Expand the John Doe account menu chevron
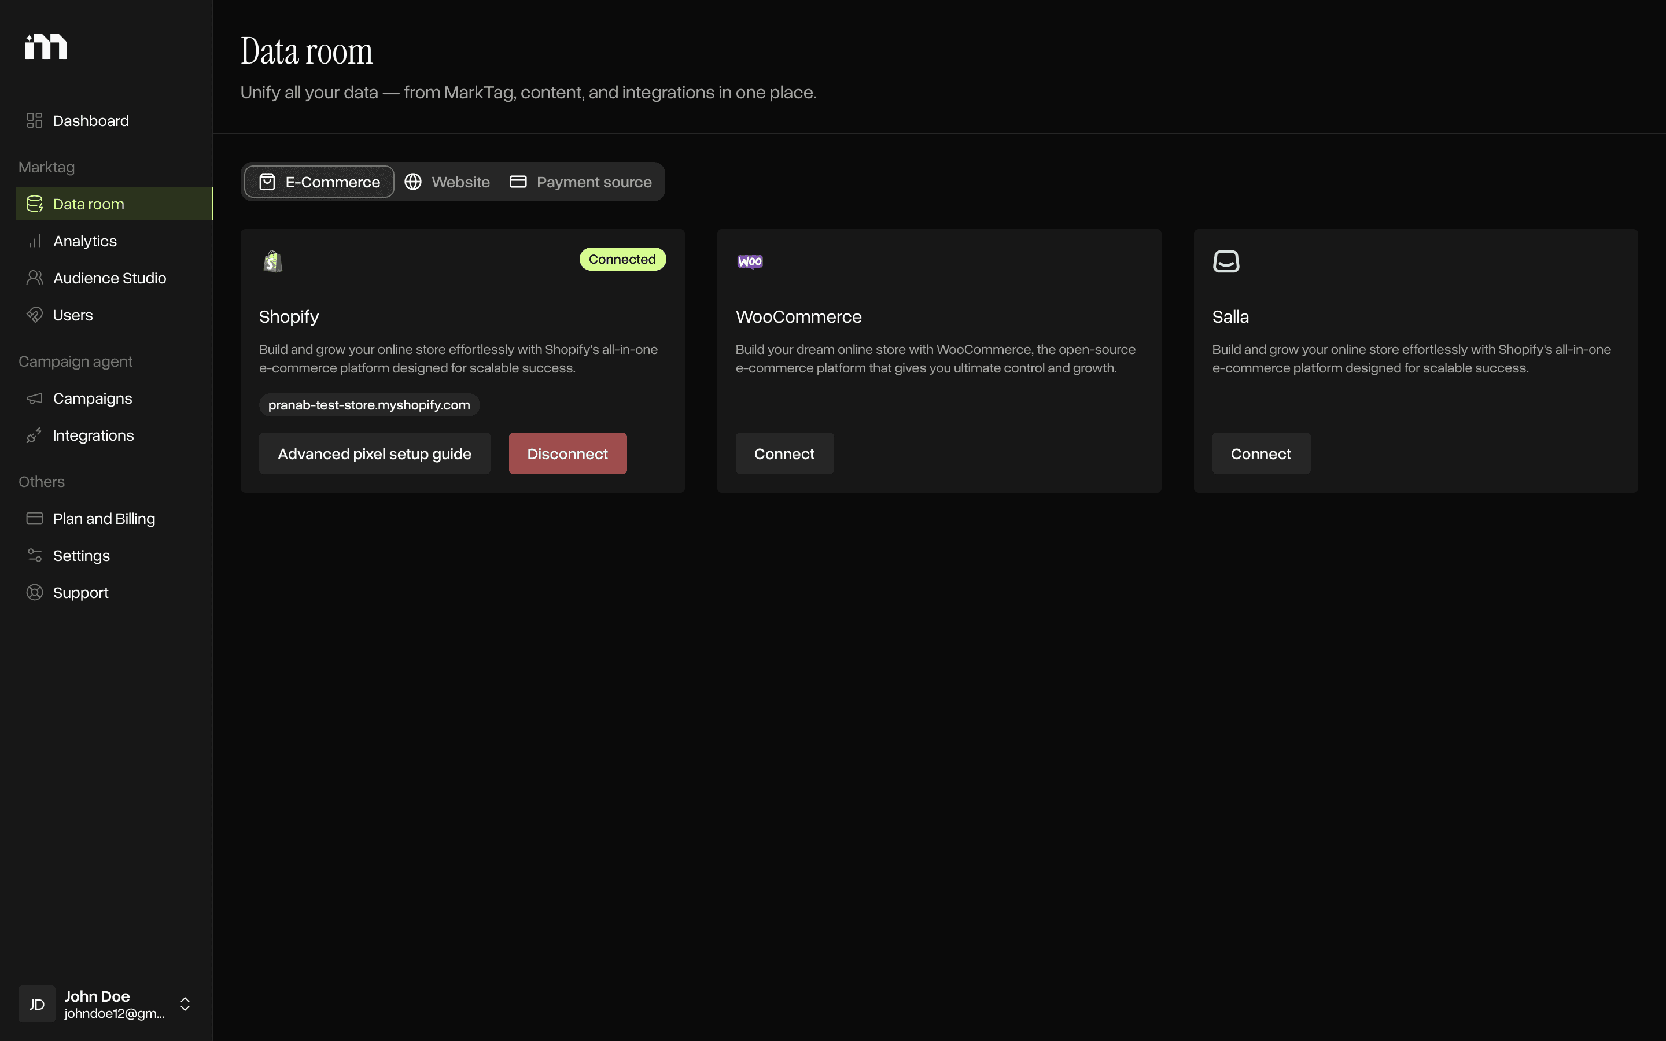Viewport: 1666px width, 1041px height. click(185, 1004)
